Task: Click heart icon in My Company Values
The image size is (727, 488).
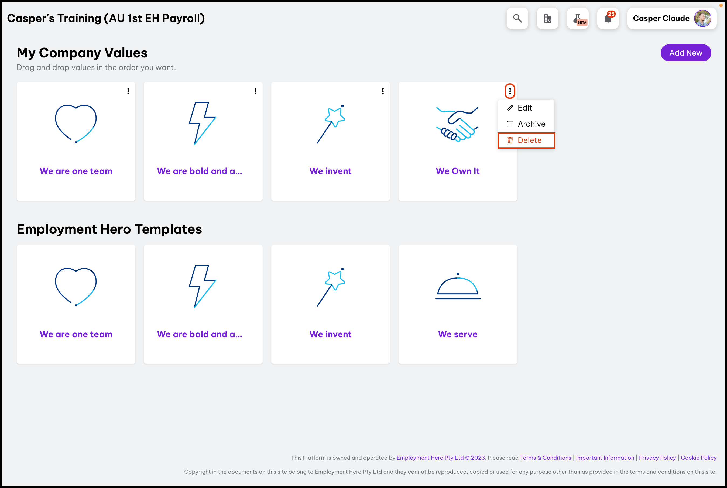Action: [76, 123]
